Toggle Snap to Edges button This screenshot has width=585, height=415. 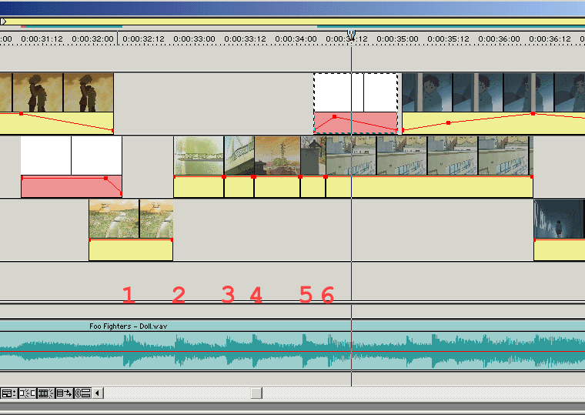(25, 393)
